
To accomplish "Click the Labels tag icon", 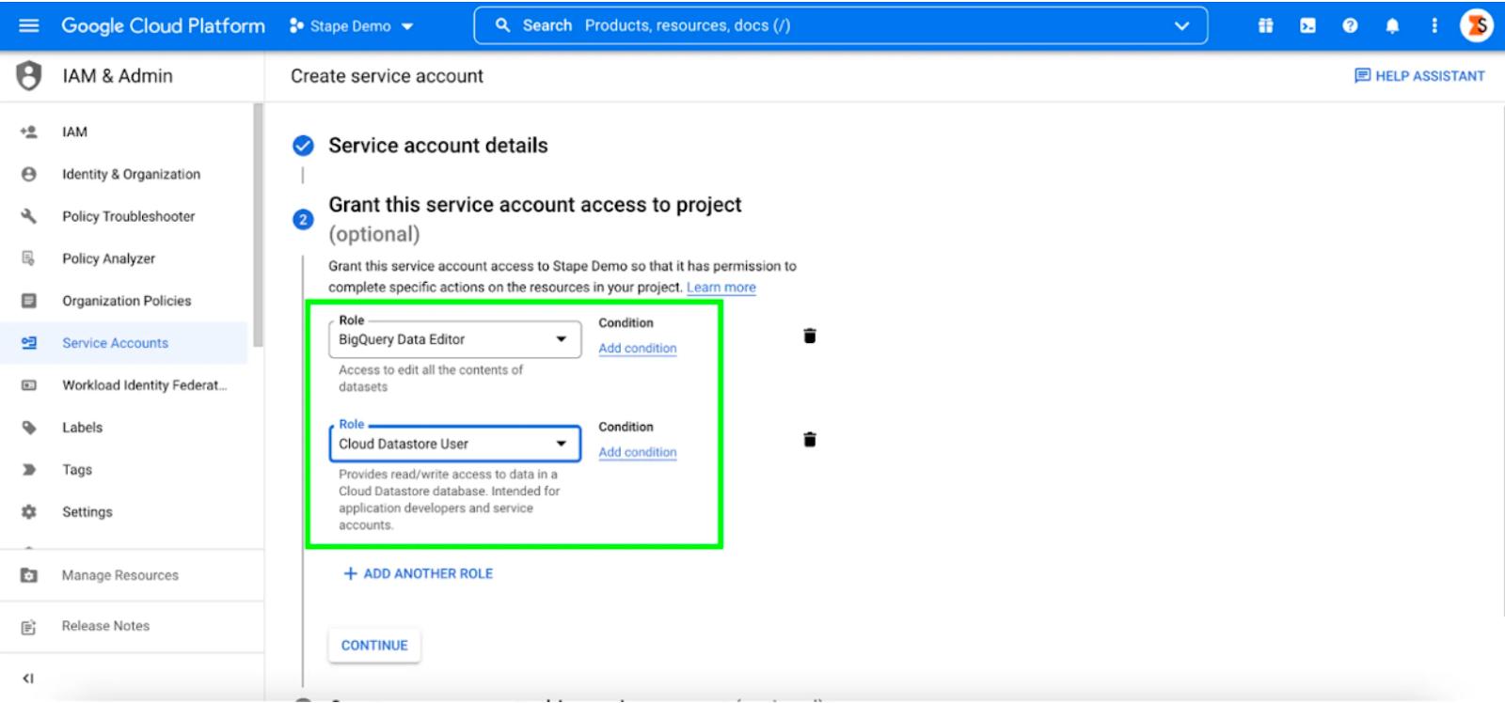I will (29, 428).
